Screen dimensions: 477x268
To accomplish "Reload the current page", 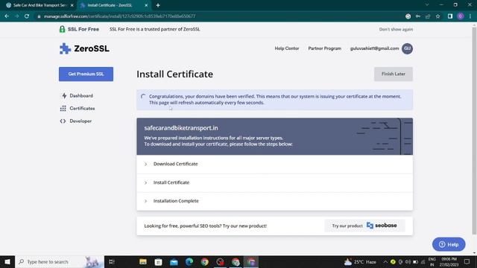I will 27,16.
